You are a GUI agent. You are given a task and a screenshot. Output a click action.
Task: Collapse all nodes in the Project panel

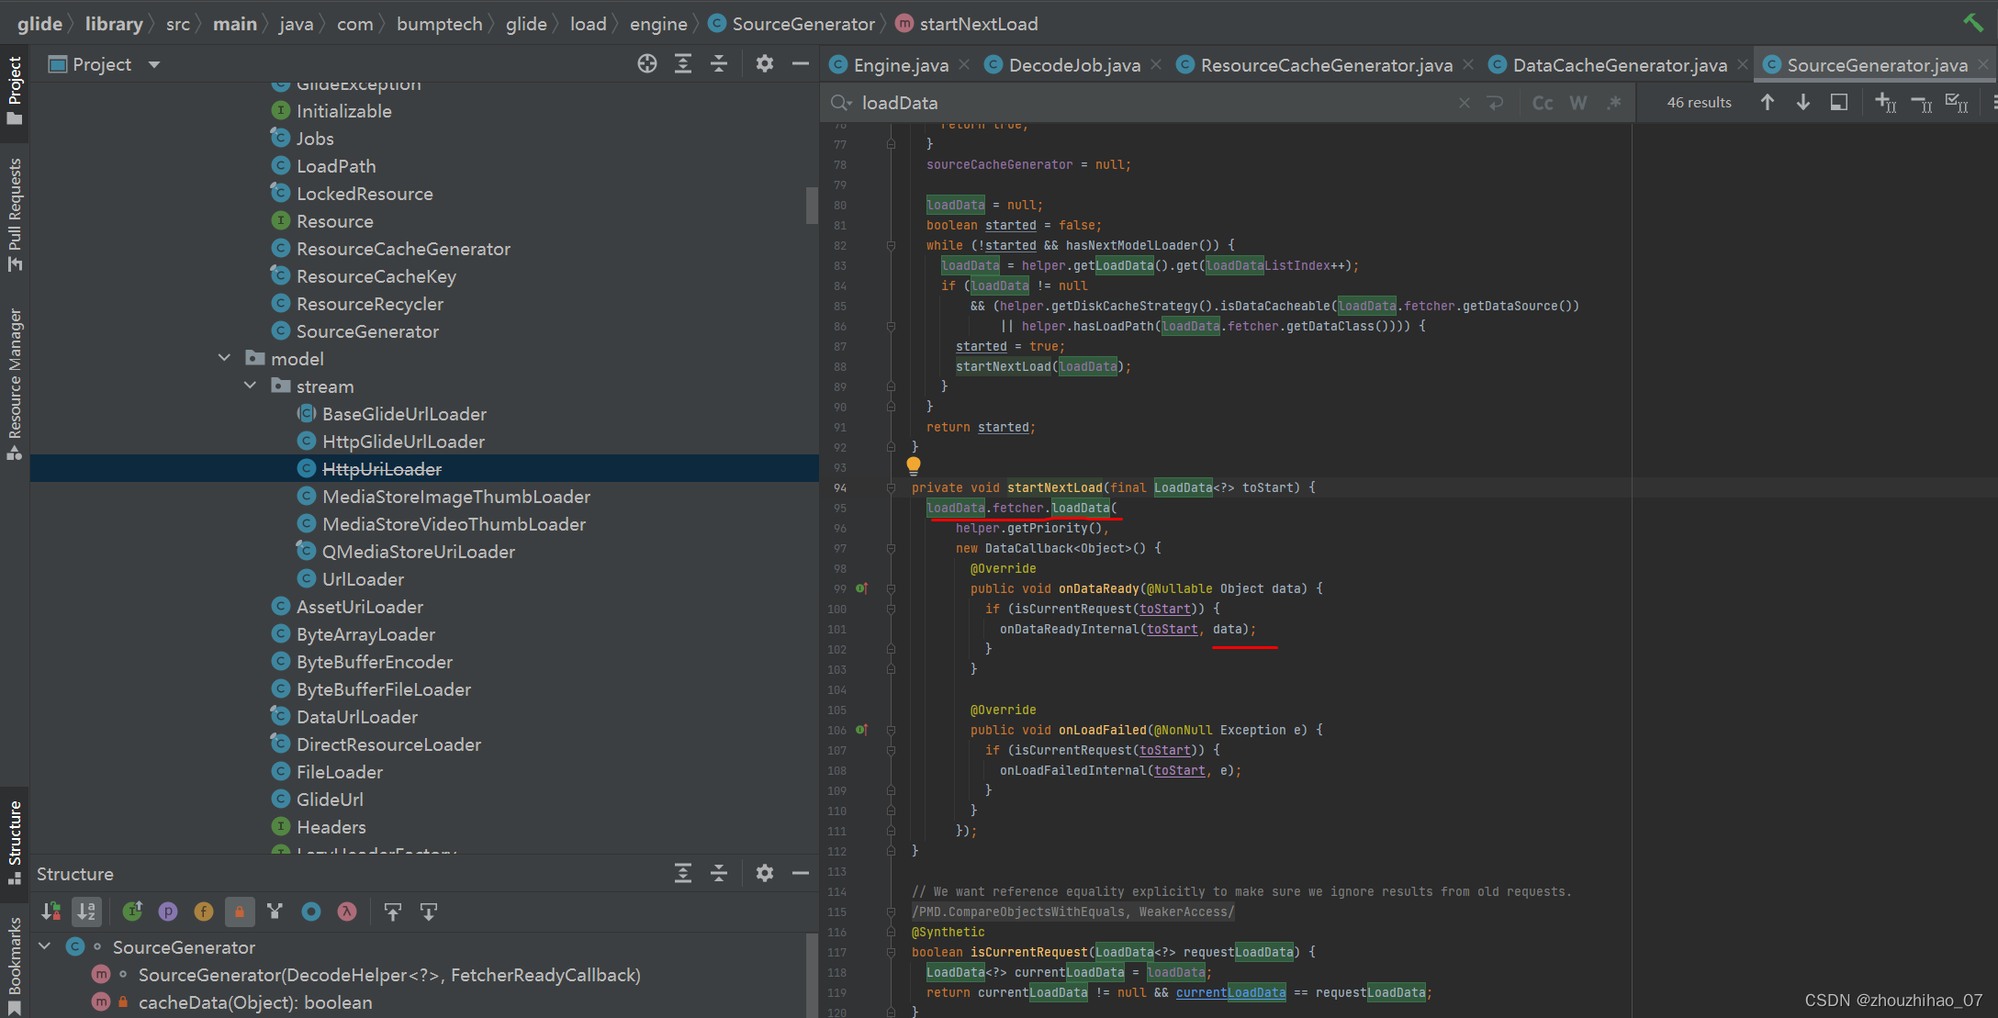click(x=719, y=63)
